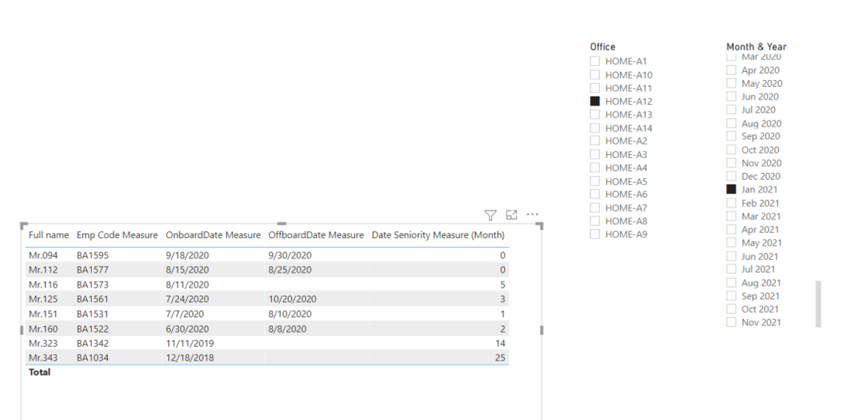
Task: Click the Month & Year slicer title
Action: point(756,47)
